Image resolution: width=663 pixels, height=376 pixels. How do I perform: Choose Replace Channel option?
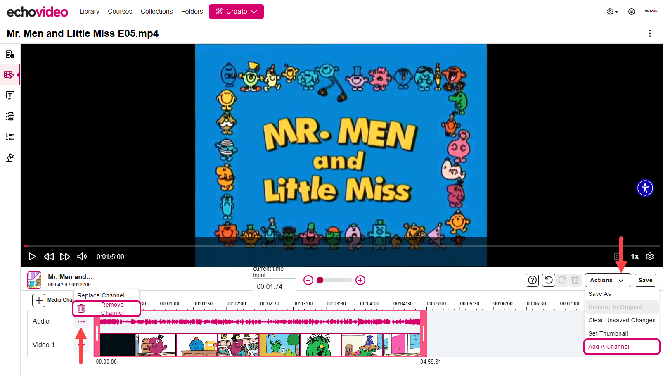click(101, 295)
